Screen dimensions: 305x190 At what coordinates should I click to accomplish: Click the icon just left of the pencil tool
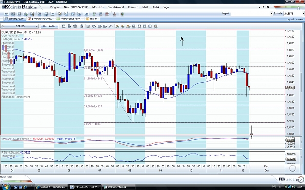pyautogui.click(x=105, y=26)
